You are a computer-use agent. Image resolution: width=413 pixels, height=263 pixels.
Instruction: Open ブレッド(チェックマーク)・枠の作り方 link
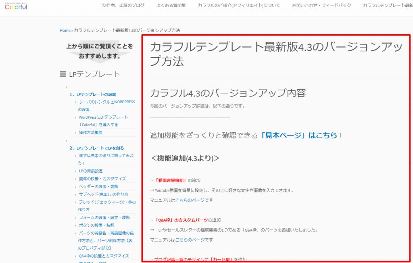[107, 206]
